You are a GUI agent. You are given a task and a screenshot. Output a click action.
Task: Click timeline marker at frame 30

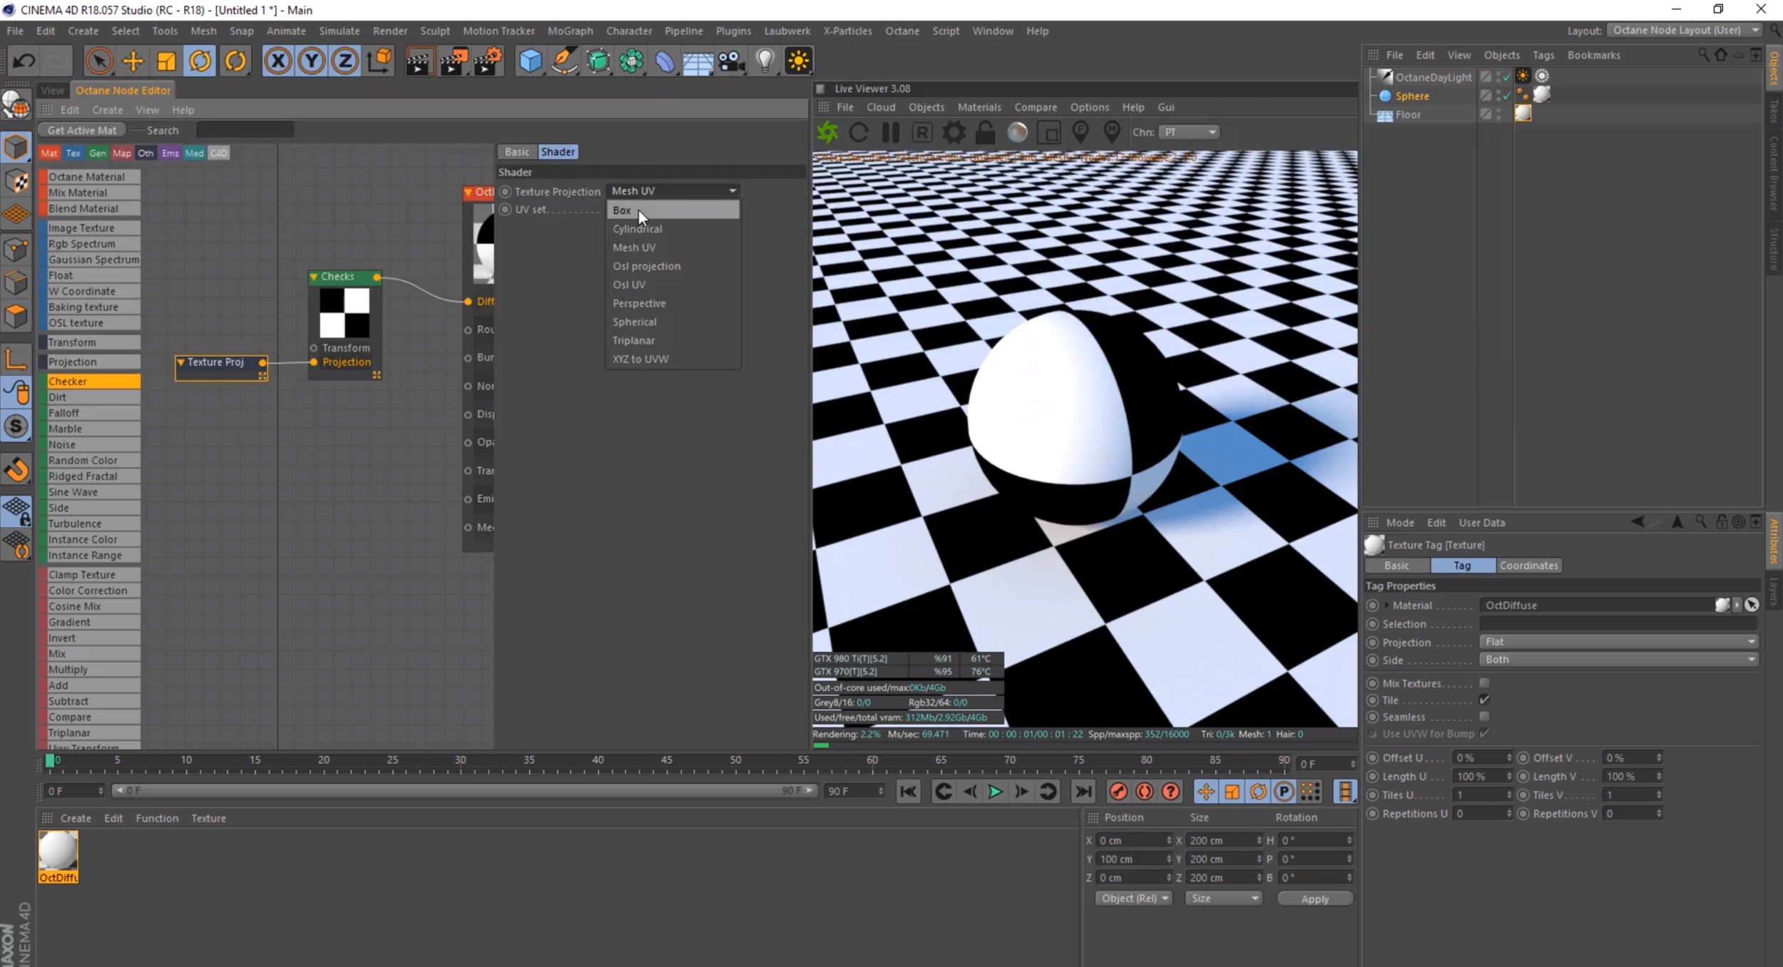[461, 762]
